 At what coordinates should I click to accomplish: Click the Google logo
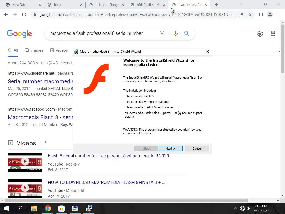(x=19, y=34)
